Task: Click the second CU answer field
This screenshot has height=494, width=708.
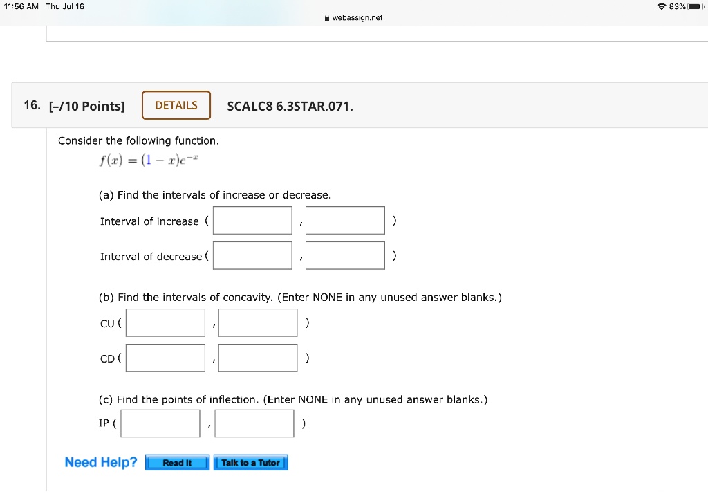Action: click(258, 322)
